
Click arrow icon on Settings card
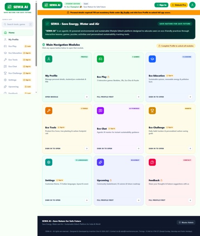coord(87,200)
